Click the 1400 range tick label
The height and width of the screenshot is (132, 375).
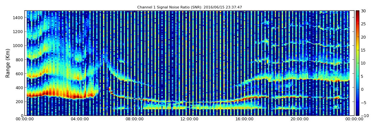(18, 18)
